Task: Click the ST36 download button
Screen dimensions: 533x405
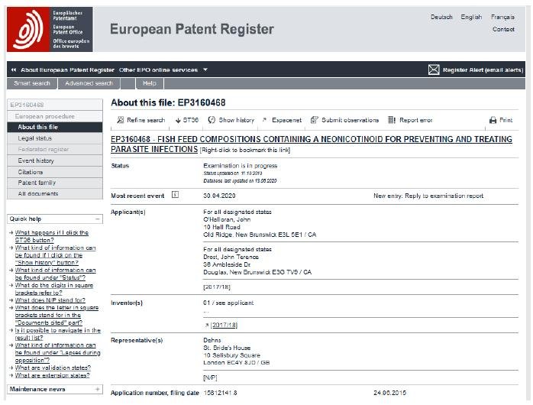Action: pos(178,120)
